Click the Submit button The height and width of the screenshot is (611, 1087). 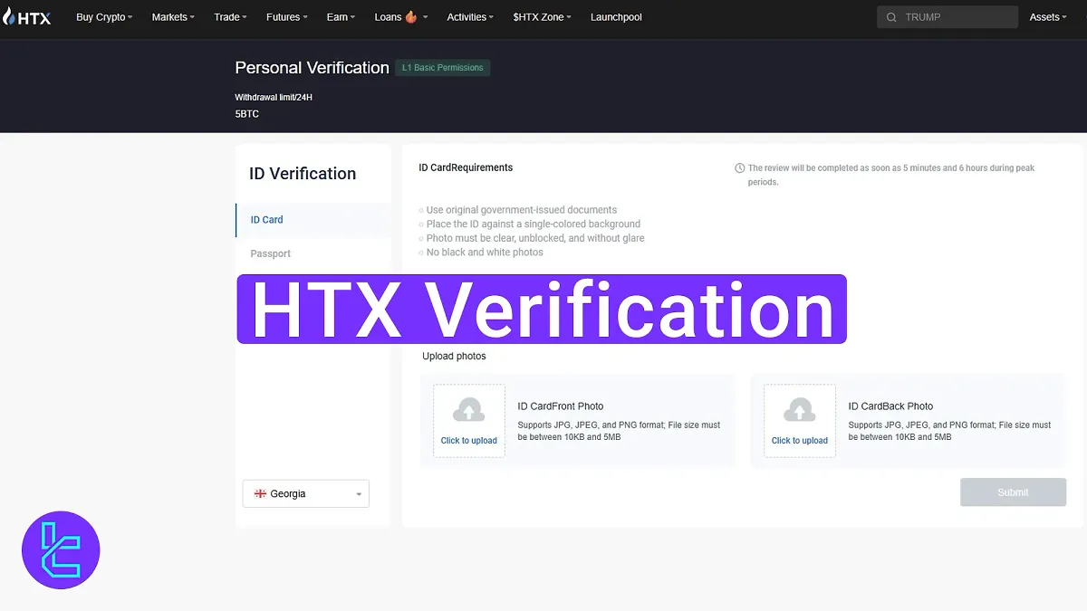(1013, 492)
